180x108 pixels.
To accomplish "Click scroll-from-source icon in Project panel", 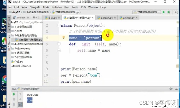I will [28, 18].
